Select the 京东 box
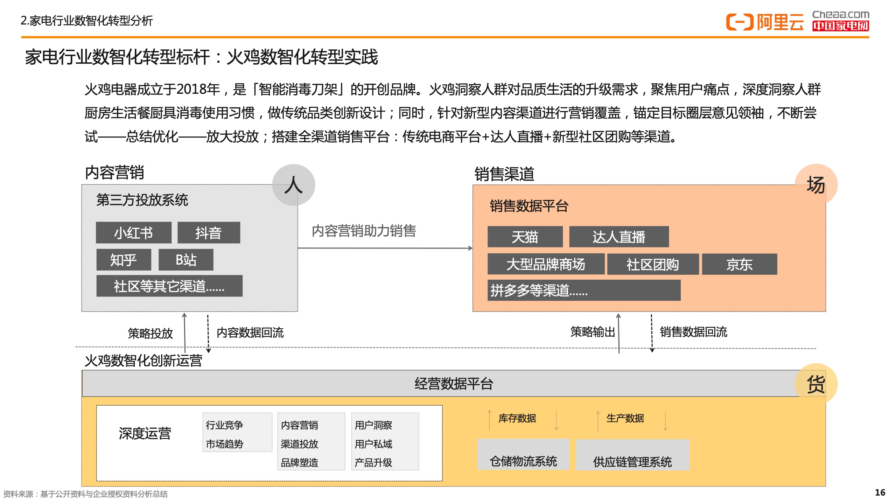Image resolution: width=896 pixels, height=504 pixels. point(739,264)
